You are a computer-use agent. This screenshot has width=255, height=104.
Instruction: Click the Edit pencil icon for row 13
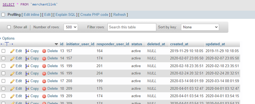pos(12,51)
